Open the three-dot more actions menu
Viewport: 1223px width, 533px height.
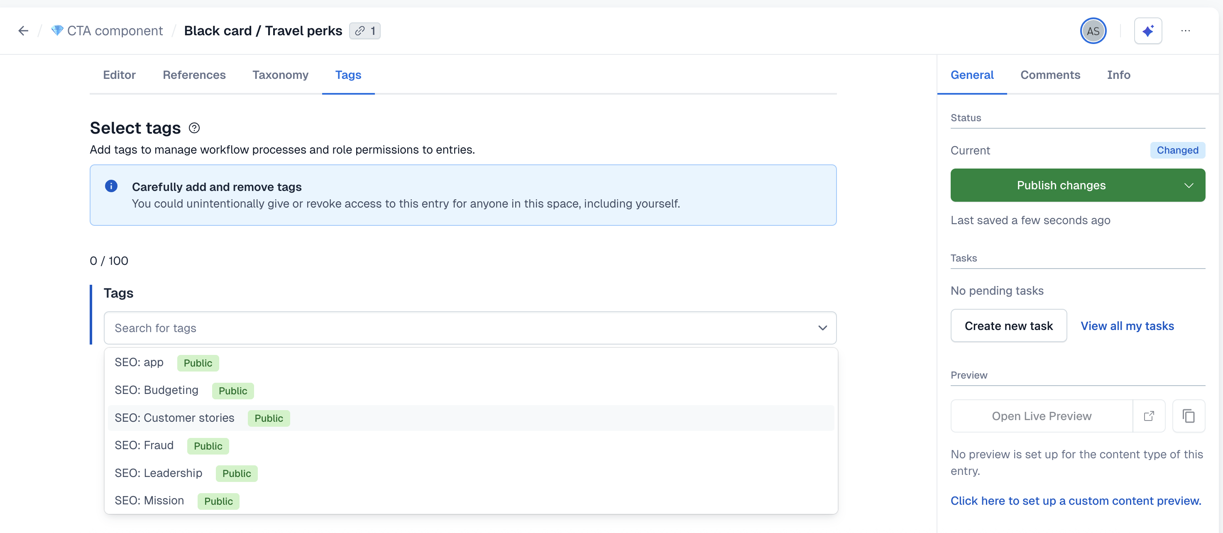[1186, 31]
